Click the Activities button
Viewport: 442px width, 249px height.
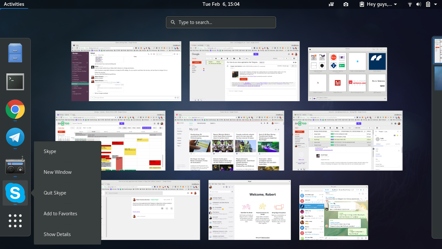(14, 4)
